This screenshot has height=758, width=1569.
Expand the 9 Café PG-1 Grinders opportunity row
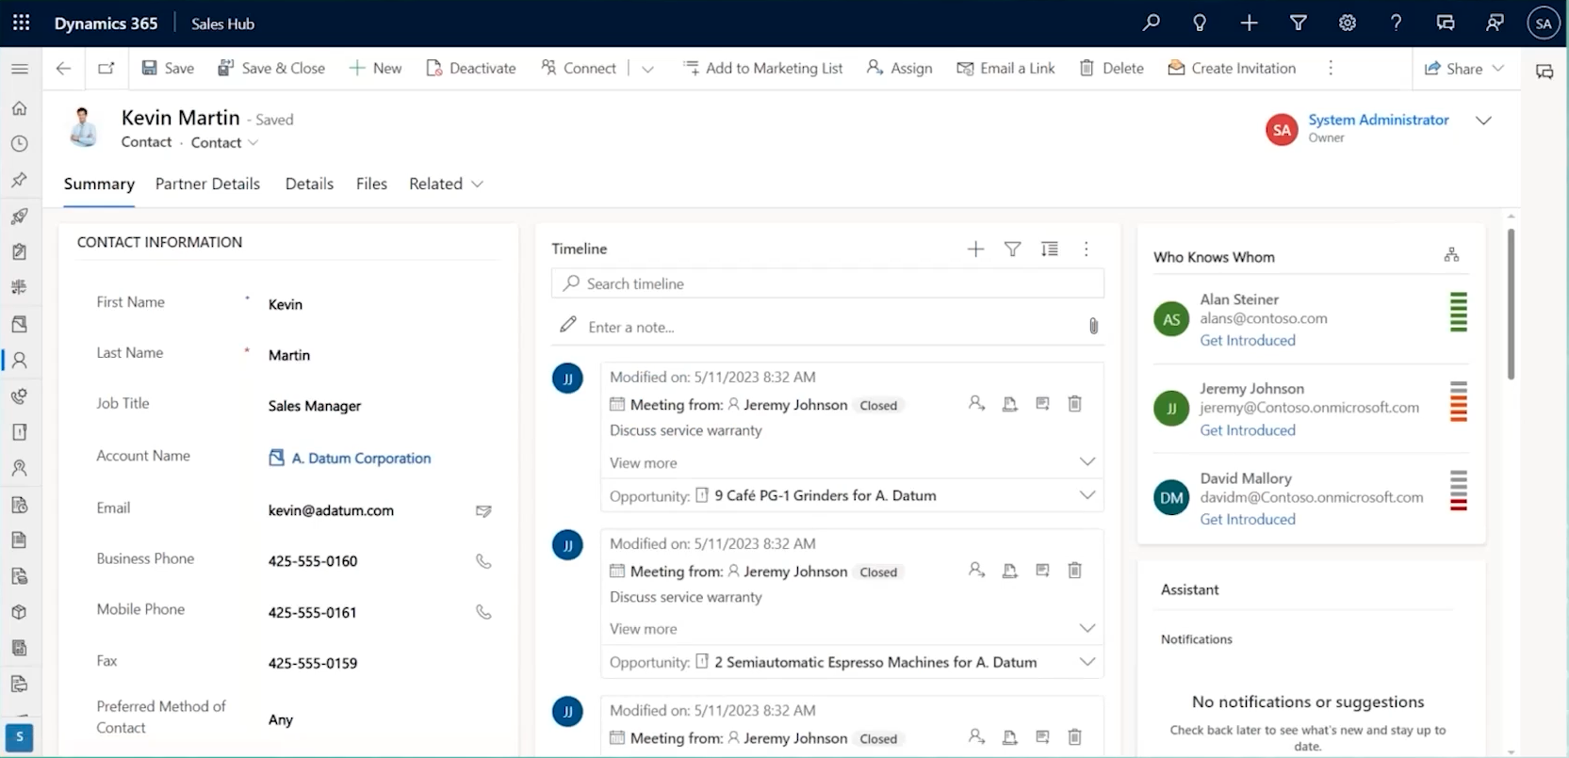point(1087,495)
